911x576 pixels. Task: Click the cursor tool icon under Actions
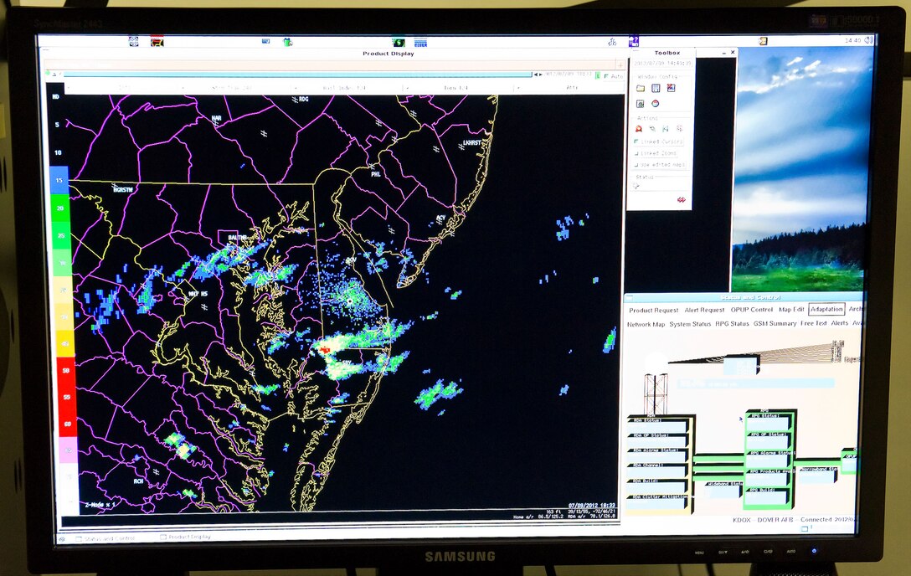click(652, 129)
